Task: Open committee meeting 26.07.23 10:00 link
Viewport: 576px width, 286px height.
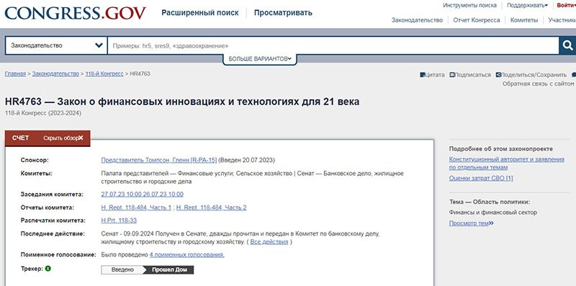Action: (x=163, y=194)
